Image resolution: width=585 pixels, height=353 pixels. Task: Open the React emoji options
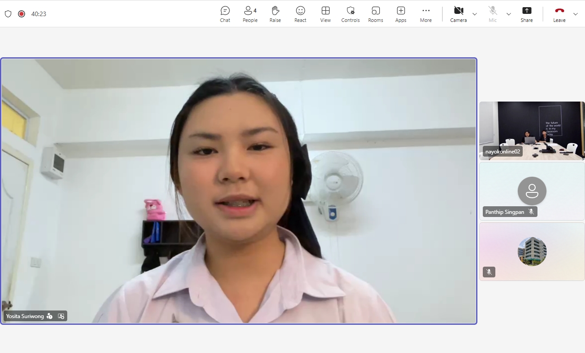300,14
